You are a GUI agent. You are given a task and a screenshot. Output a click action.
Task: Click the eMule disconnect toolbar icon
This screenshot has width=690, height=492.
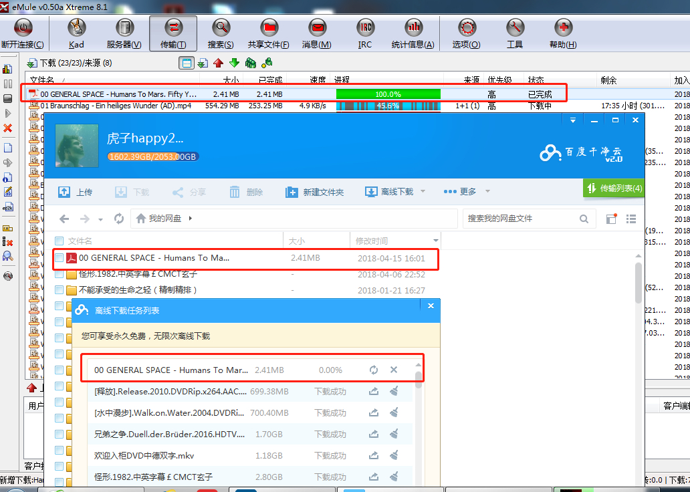pos(23,28)
